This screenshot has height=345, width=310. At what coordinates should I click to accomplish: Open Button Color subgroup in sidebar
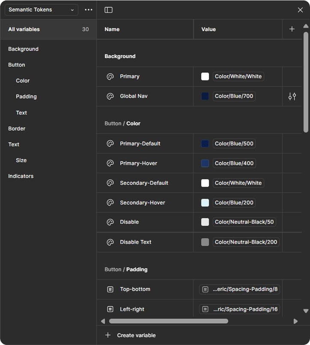[x=23, y=81]
